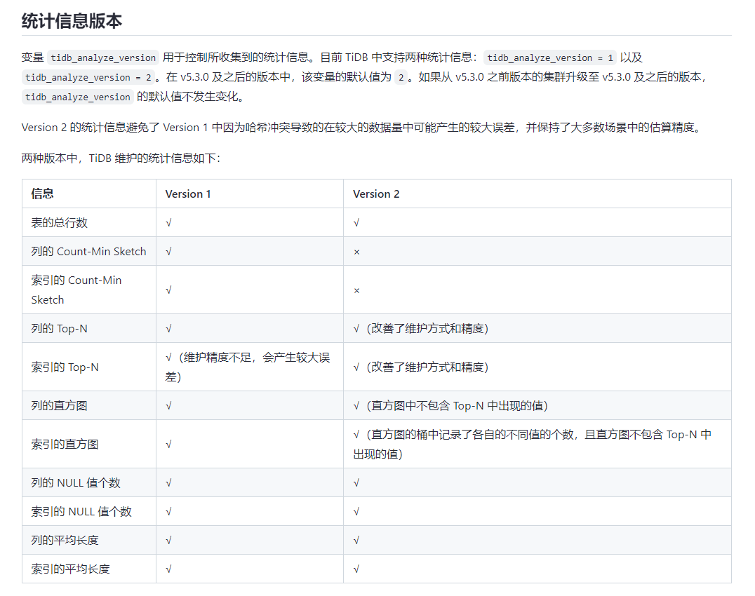Click the row label 表的总行数

coord(59,223)
